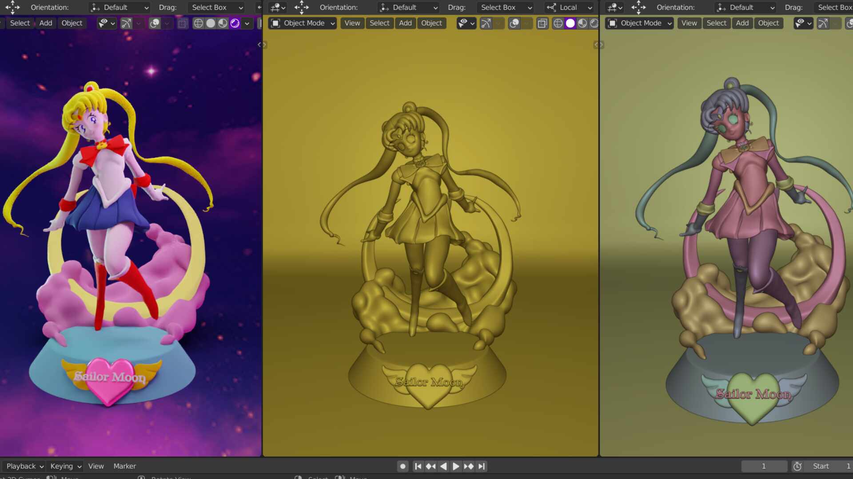
Task: Open the Playback menu in the timeline
Action: tap(24, 466)
